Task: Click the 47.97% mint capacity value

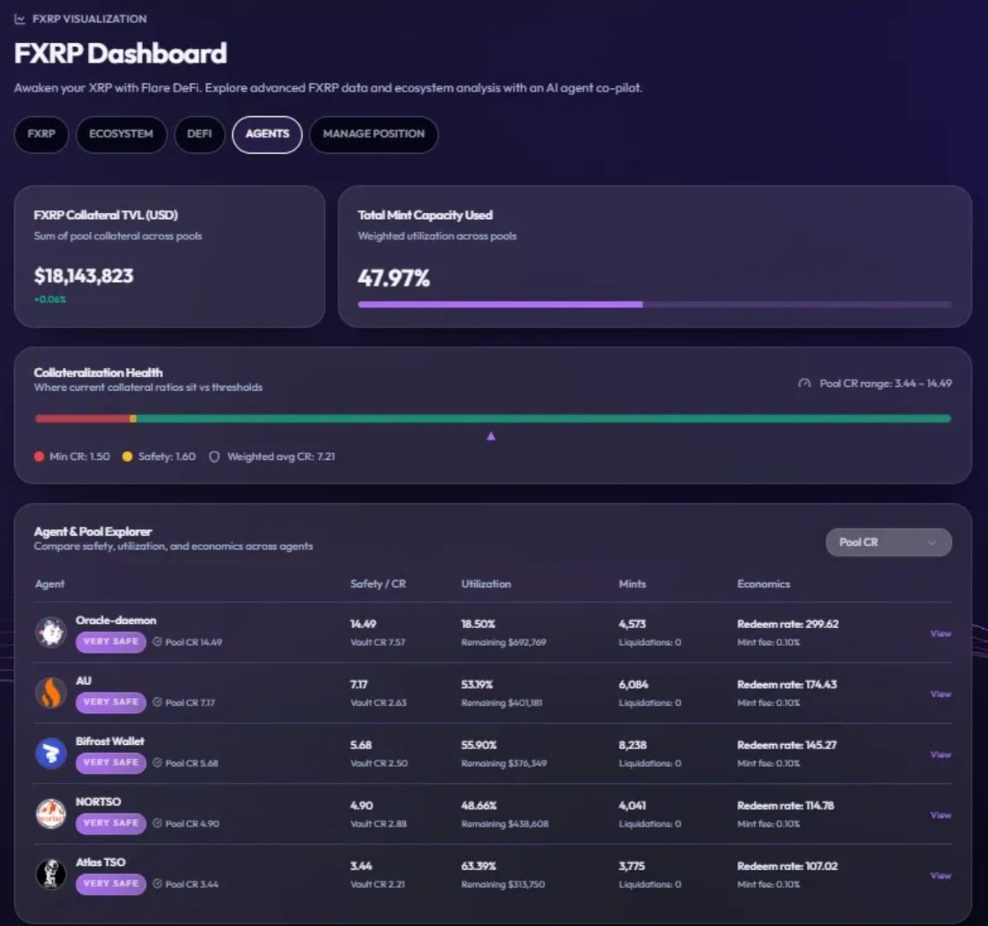Action: click(x=394, y=278)
